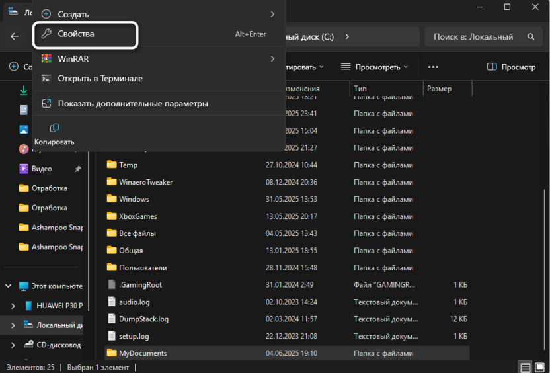
Task: Select the Windows folder
Action: click(134, 199)
